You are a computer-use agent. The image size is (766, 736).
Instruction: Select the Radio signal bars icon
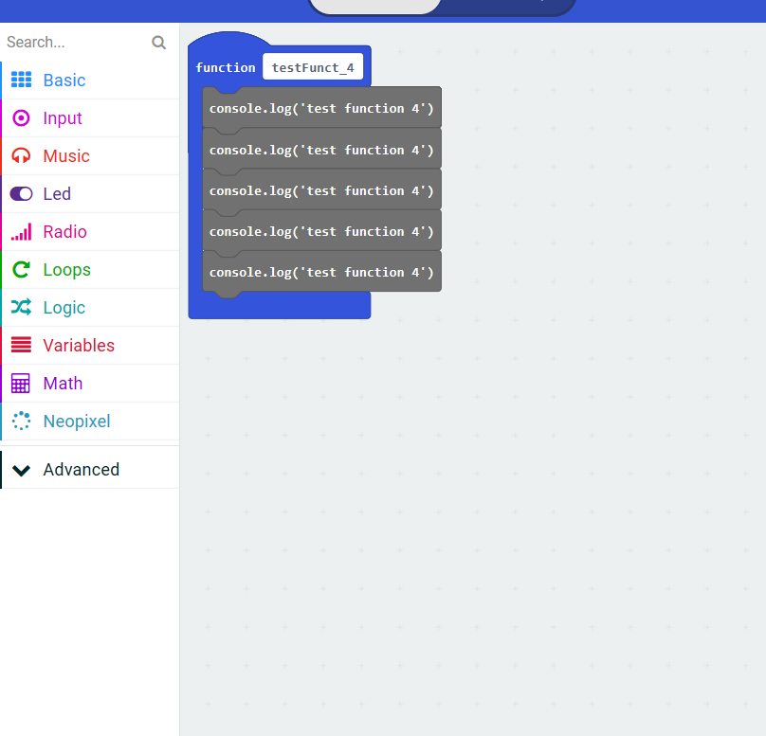pyautogui.click(x=21, y=231)
